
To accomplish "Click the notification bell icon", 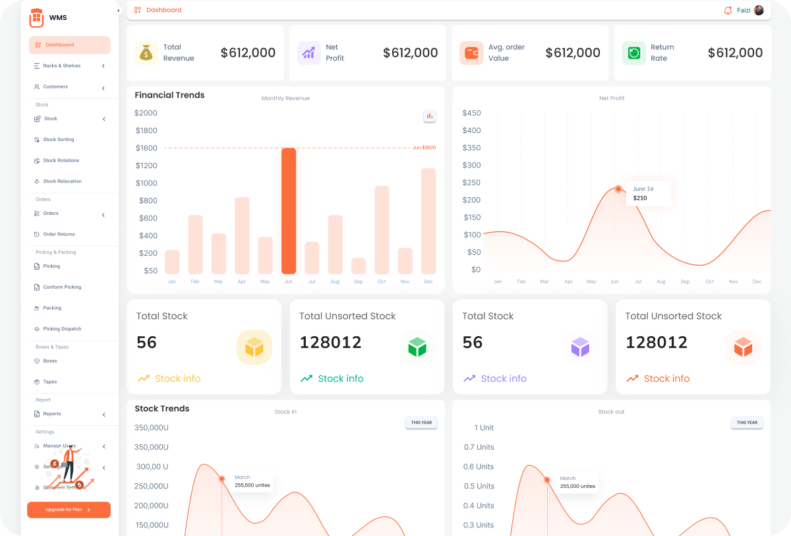I will (x=728, y=11).
